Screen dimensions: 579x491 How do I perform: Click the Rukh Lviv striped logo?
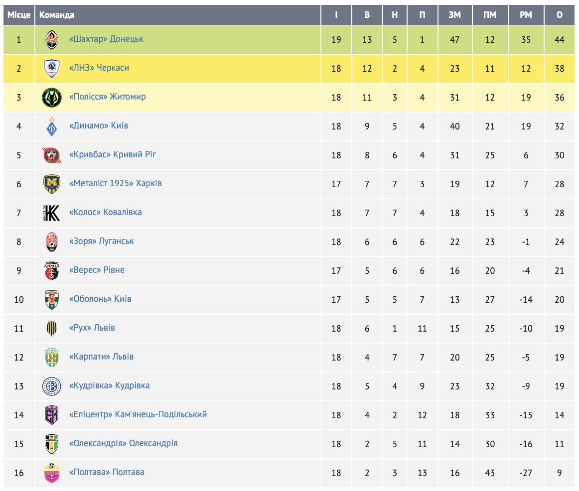pyautogui.click(x=52, y=328)
